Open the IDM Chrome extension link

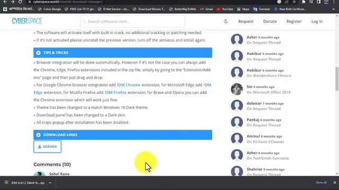click(x=129, y=85)
